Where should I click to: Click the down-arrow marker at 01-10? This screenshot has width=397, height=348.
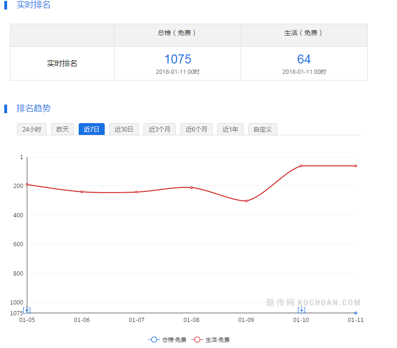point(301,310)
